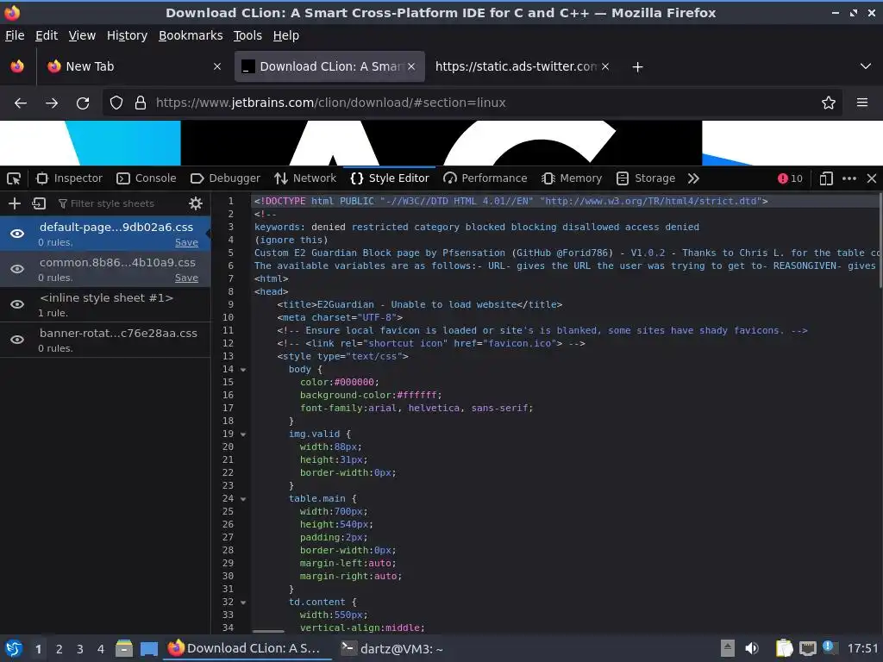Viewport: 883px width, 662px height.
Task: Open tracking protection shield icon
Action: coord(116,103)
